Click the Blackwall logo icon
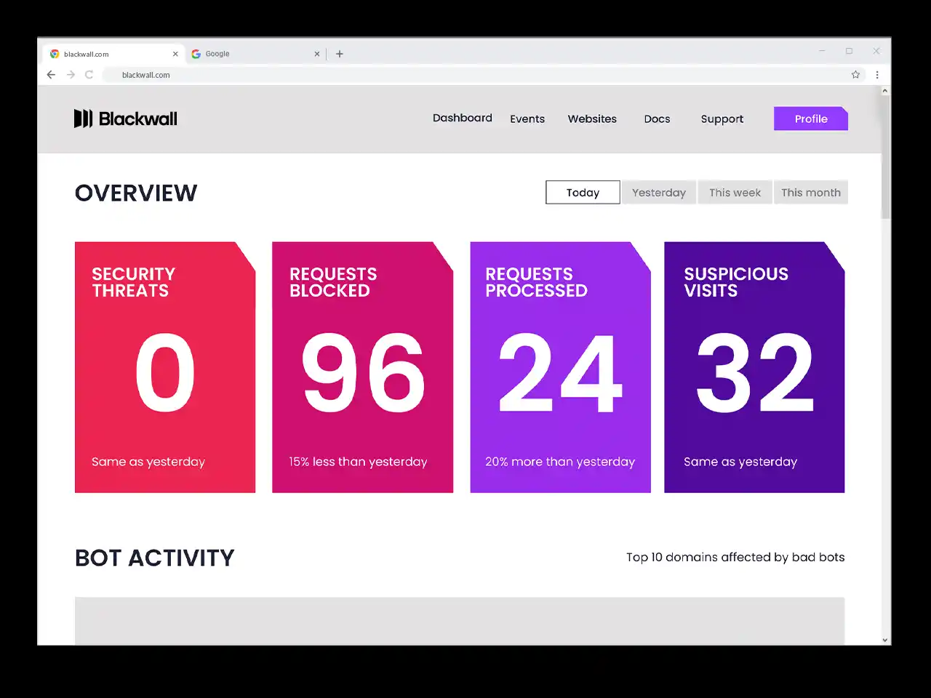Viewport: 931px width, 698px height. click(x=83, y=119)
